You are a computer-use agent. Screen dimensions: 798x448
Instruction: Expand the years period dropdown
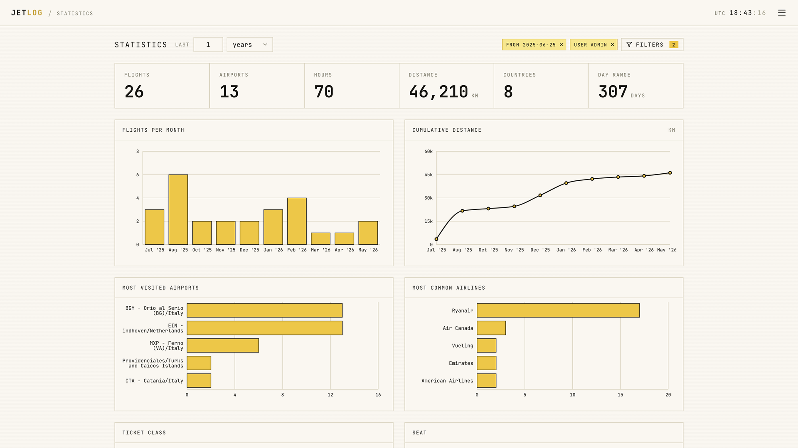point(249,44)
